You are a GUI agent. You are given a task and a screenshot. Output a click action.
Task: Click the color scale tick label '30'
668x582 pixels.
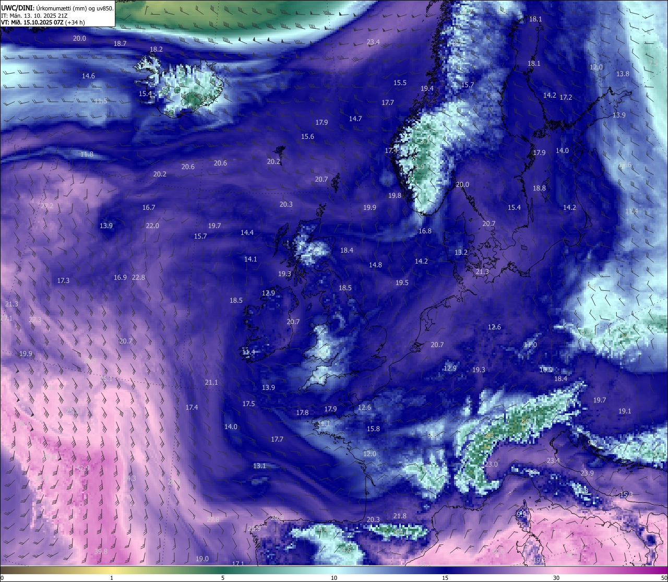[556, 578]
